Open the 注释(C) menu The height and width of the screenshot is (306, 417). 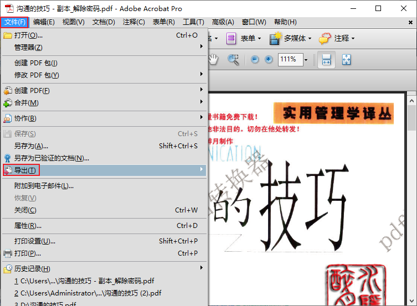pyautogui.click(x=134, y=22)
